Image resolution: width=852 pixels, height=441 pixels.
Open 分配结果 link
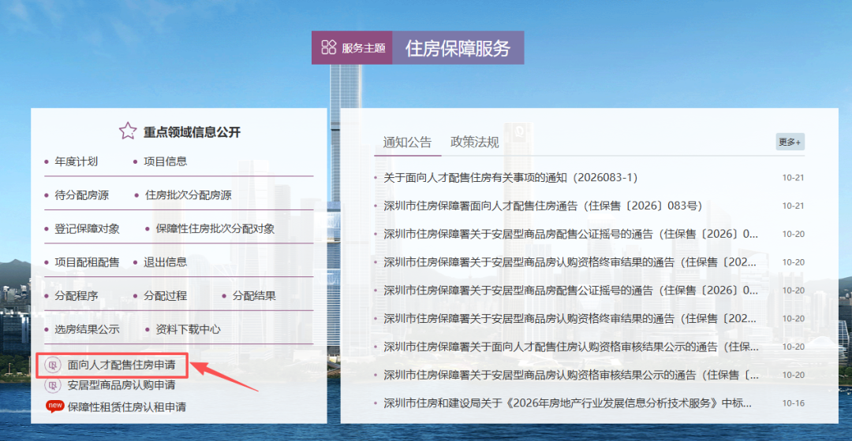click(x=254, y=295)
